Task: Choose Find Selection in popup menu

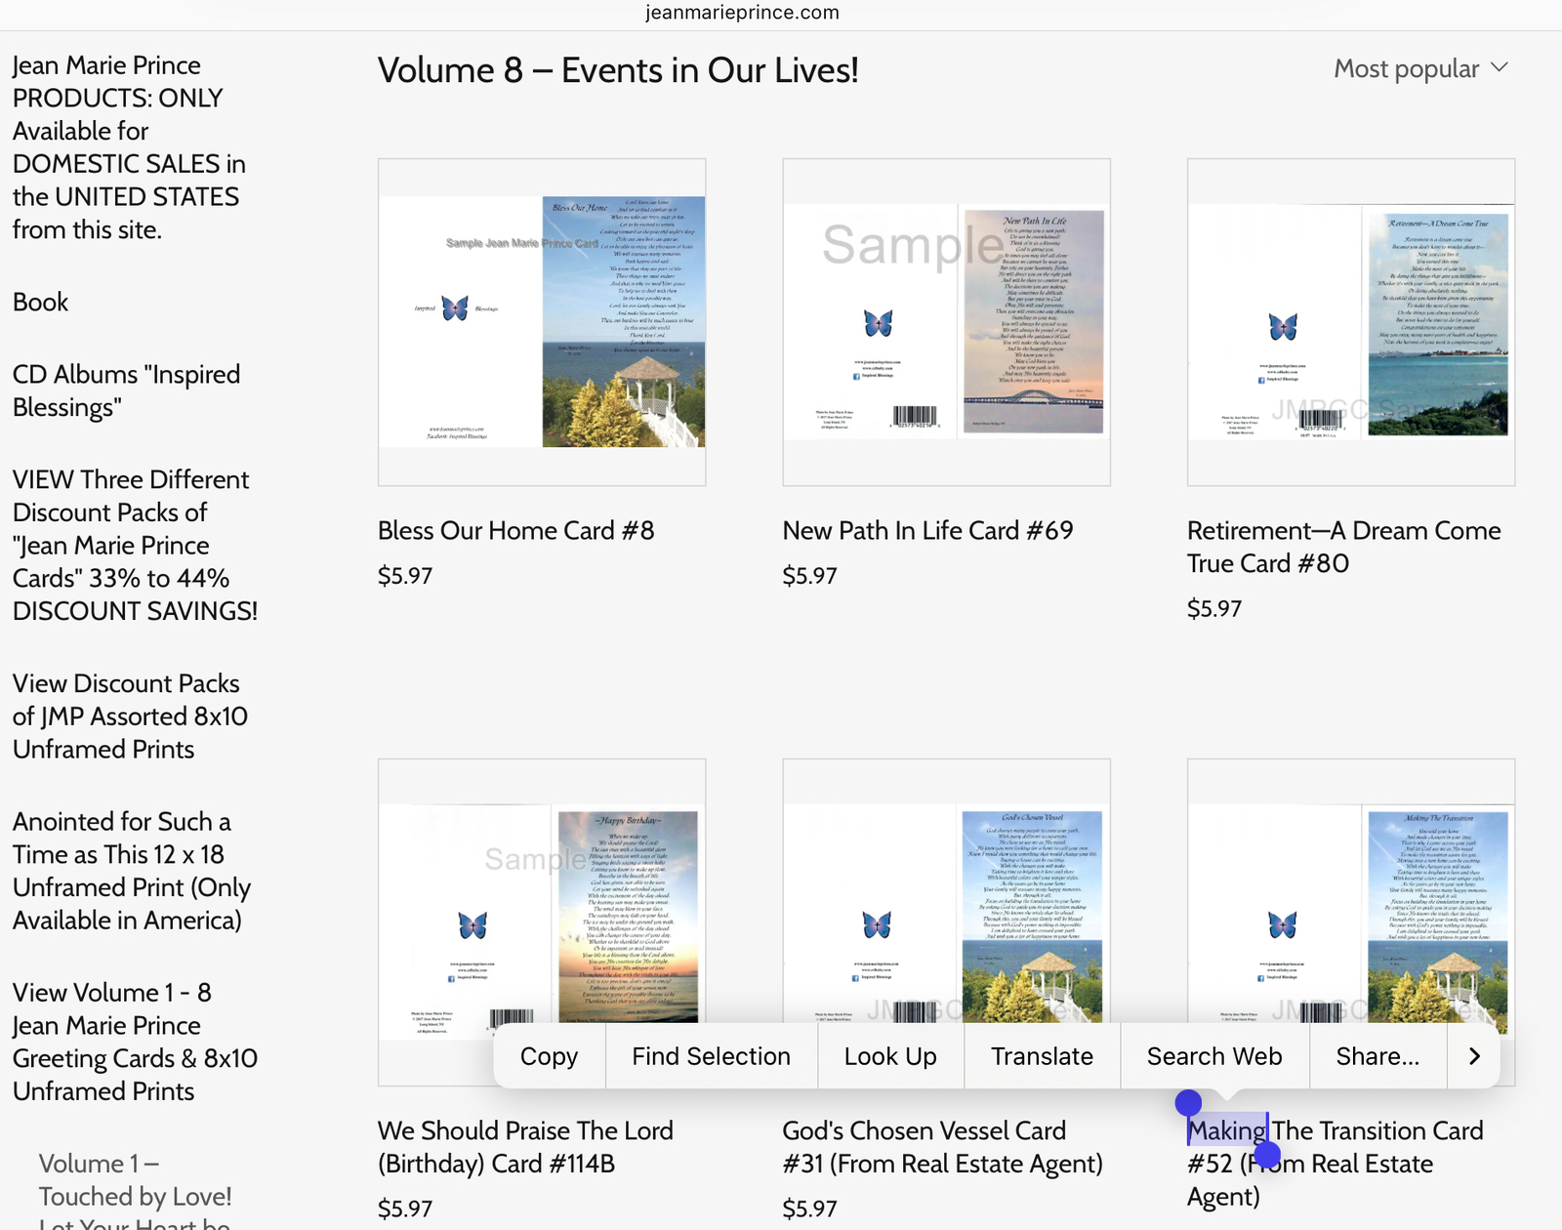Action: 711,1056
